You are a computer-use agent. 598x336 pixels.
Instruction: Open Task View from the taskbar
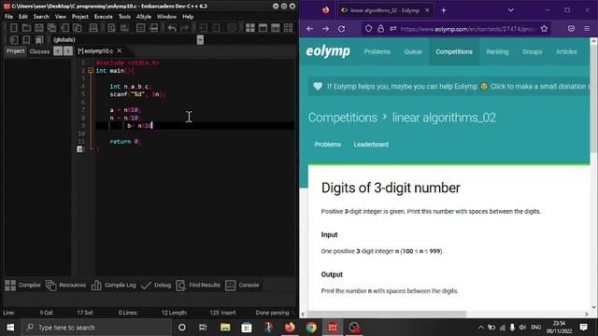(x=203, y=328)
